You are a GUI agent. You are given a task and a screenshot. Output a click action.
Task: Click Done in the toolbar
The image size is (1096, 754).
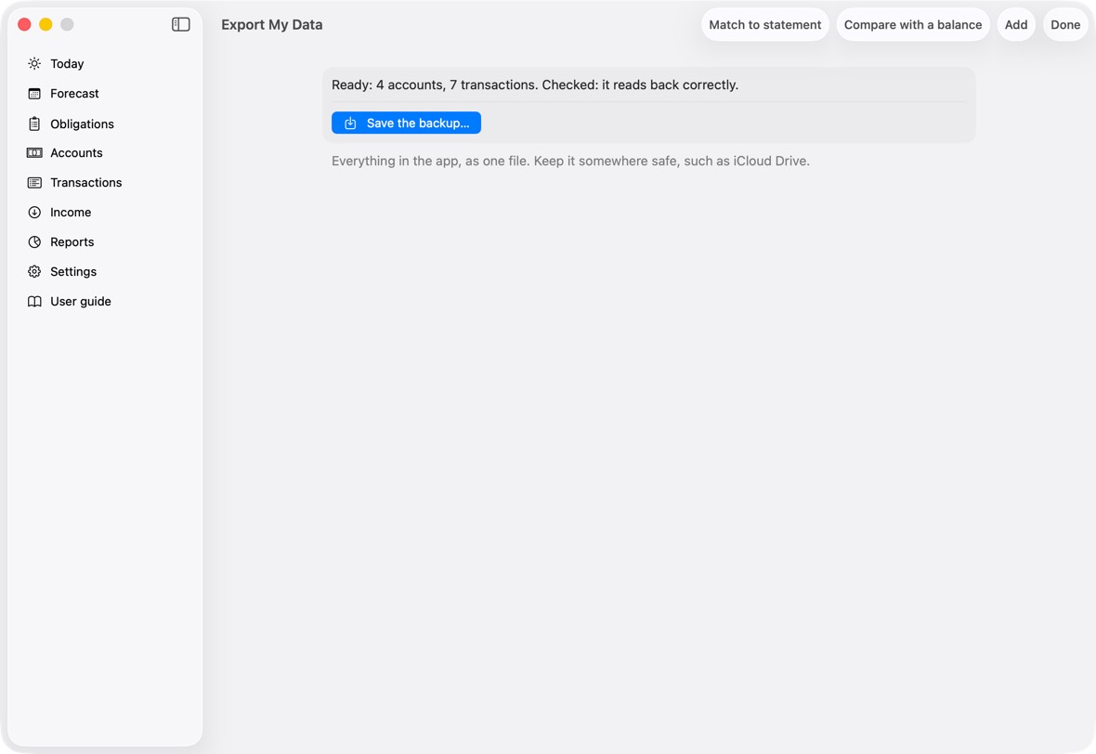coord(1065,24)
